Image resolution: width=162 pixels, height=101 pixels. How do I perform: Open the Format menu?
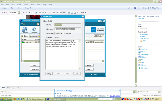[26, 5]
